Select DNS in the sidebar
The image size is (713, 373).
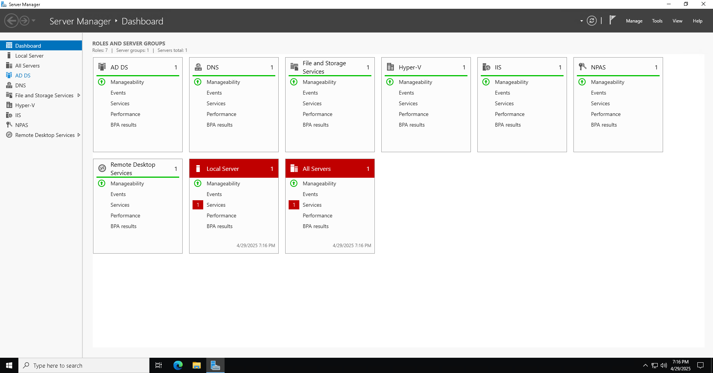click(41, 85)
